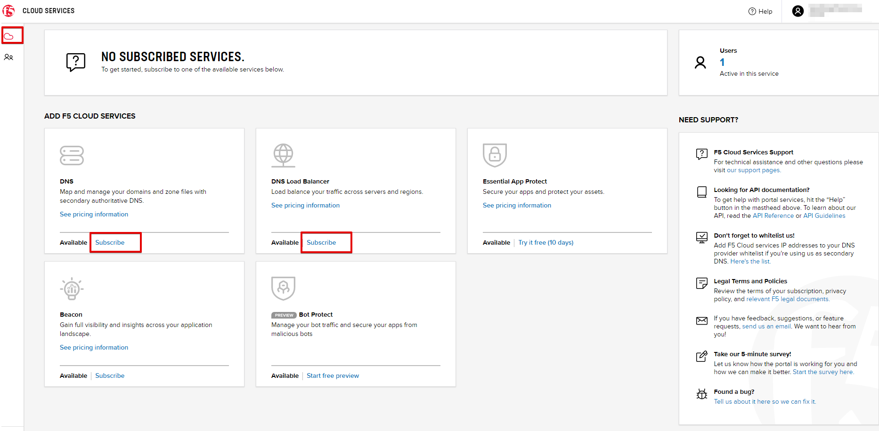Screen dimensions: 879x431
Task: Open the user account avatar icon
Action: pyautogui.click(x=798, y=11)
